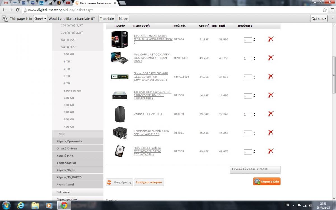336x210 pixels.
Task: Open Software sidebar category
Action: [63, 192]
